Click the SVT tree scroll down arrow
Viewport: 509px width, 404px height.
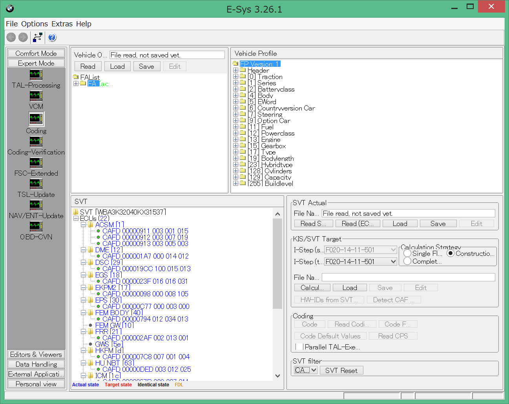point(277,376)
